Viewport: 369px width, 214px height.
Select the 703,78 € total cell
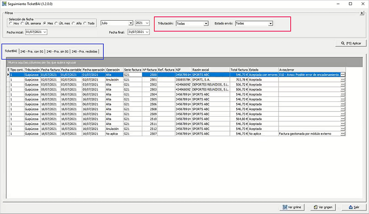[x=239, y=80]
